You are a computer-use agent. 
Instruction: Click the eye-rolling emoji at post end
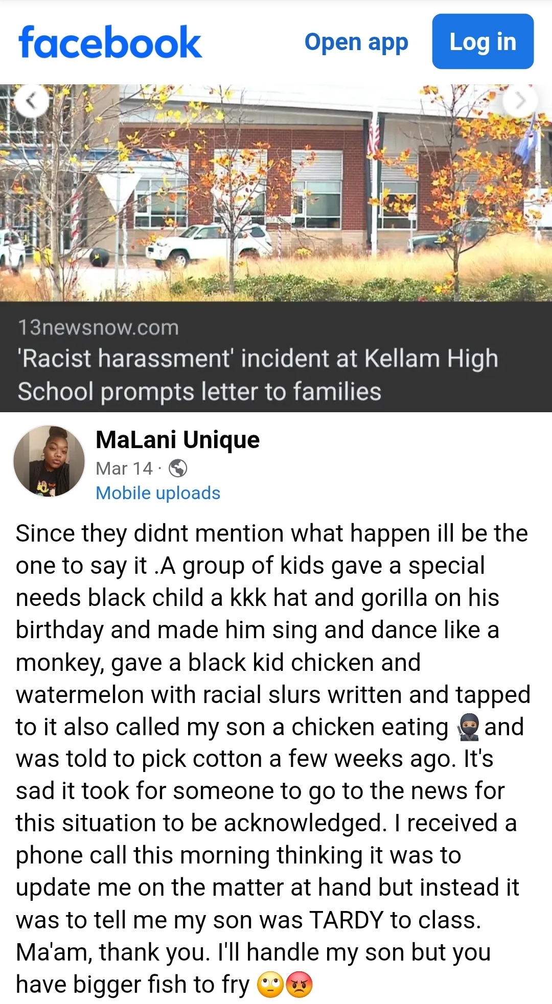pyautogui.click(x=270, y=985)
